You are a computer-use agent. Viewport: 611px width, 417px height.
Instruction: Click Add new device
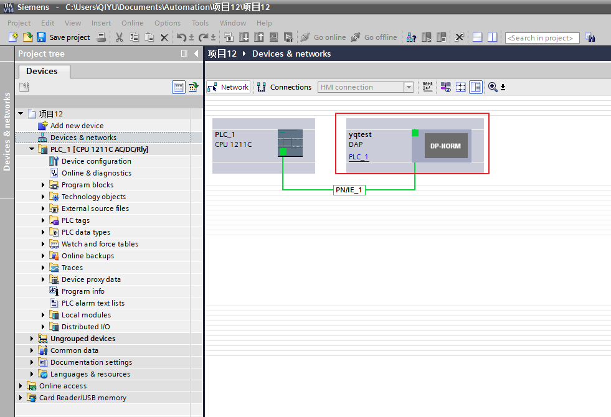tap(77, 126)
